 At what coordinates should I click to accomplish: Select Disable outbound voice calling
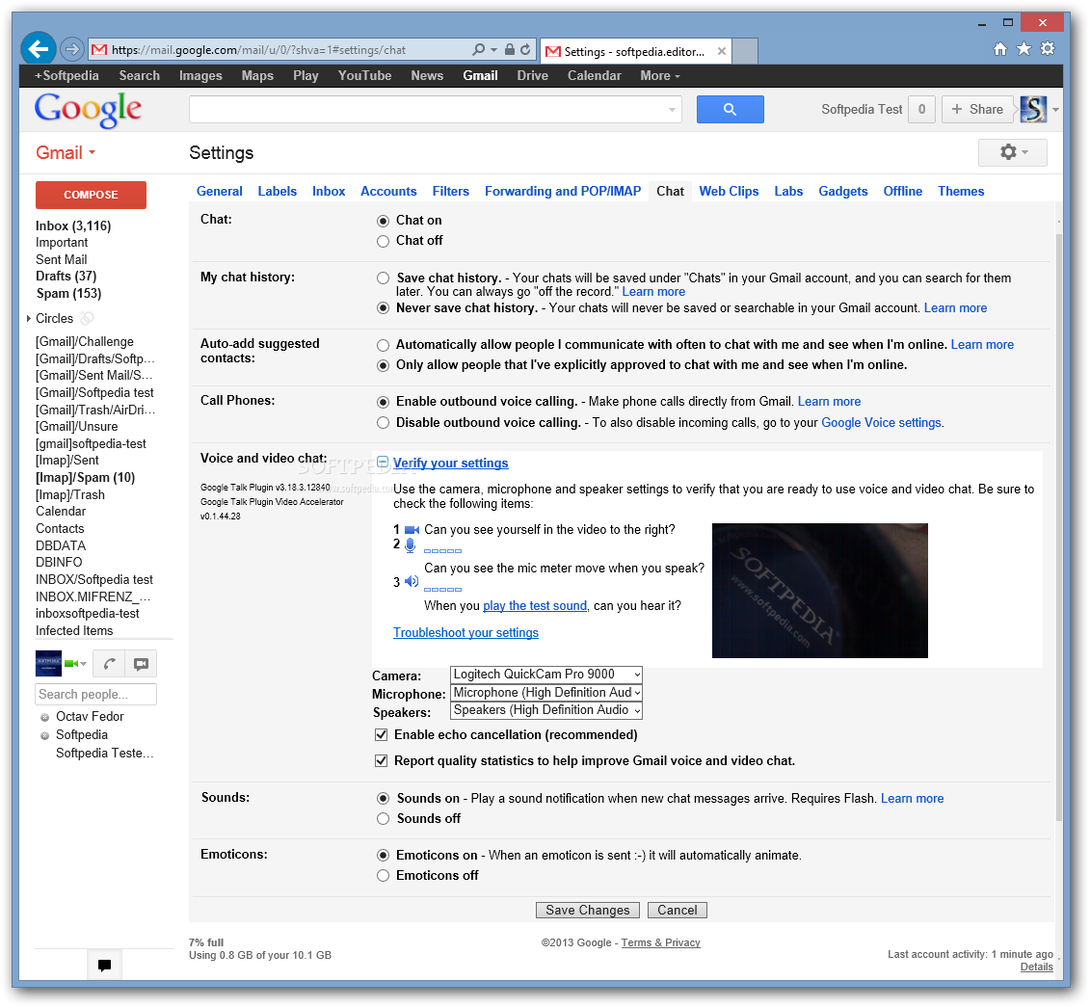click(383, 422)
